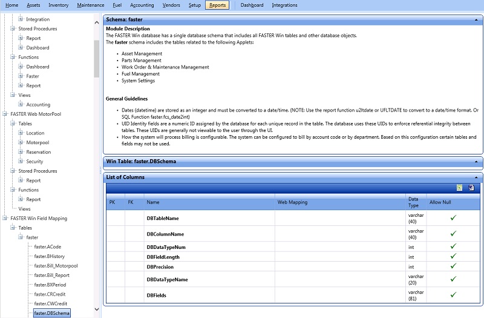The height and width of the screenshot is (318, 484).
Task: Select the Security tree item
Action: click(34, 161)
